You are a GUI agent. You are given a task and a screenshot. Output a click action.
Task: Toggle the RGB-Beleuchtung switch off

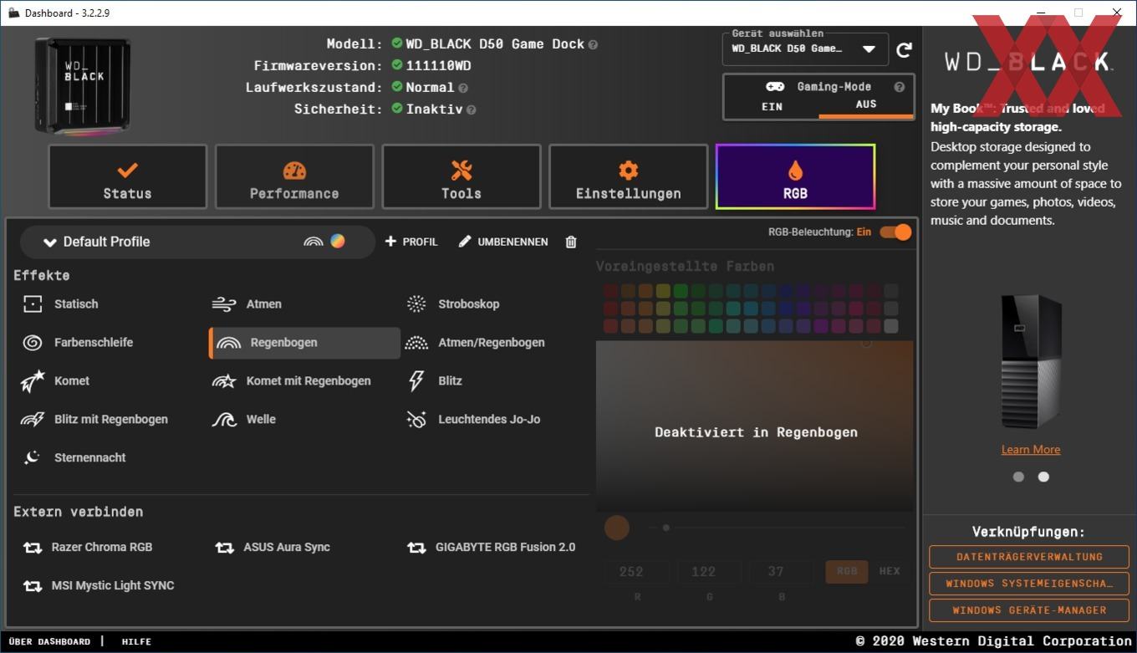pos(895,232)
